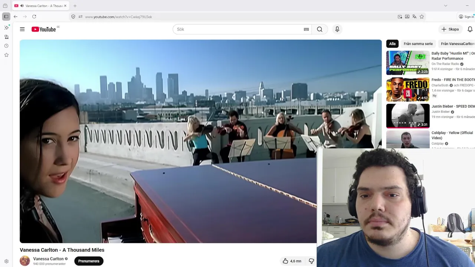Open Vanessa Carlton channel name link
475x267 pixels.
48,259
